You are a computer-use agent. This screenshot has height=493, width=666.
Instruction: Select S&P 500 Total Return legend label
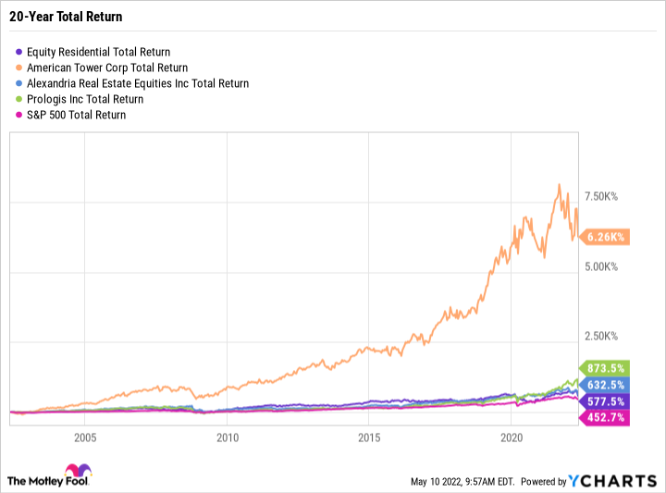click(77, 116)
